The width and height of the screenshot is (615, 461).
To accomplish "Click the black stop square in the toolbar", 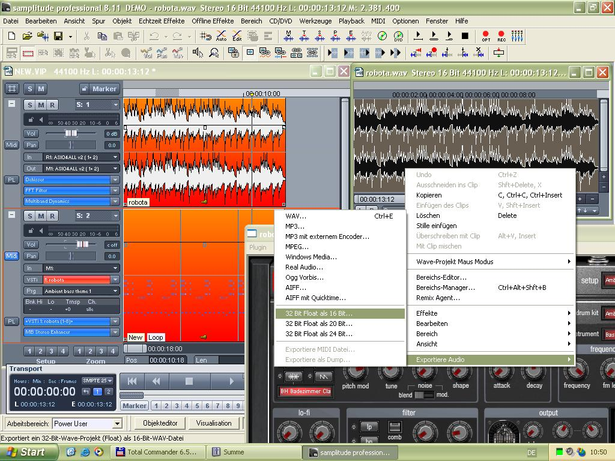I will tap(465, 36).
